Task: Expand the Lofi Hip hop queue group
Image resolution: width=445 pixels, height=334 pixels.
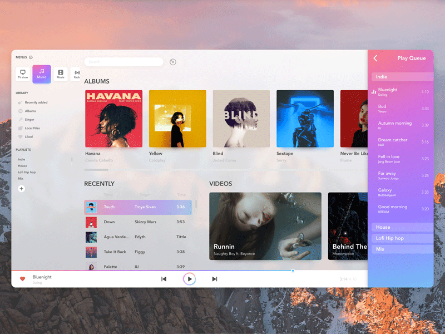Action: [x=402, y=238]
